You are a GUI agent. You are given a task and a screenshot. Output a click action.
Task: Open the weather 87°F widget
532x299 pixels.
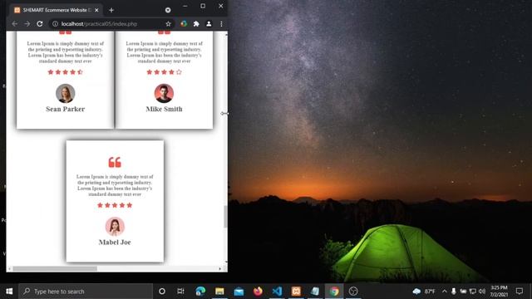click(424, 292)
